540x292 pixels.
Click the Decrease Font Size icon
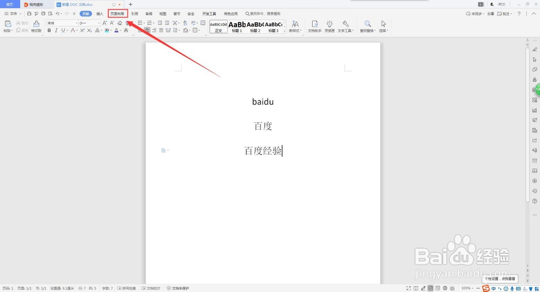(x=112, y=23)
